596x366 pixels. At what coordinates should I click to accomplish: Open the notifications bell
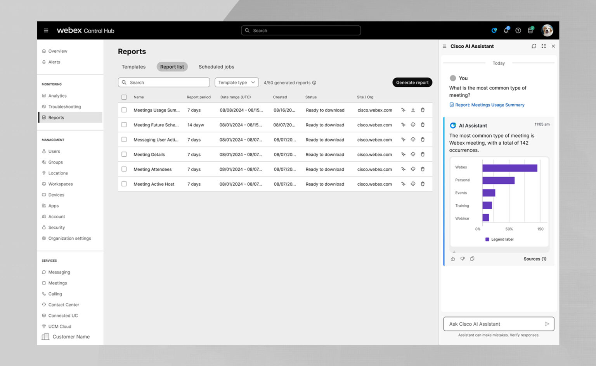(506, 30)
